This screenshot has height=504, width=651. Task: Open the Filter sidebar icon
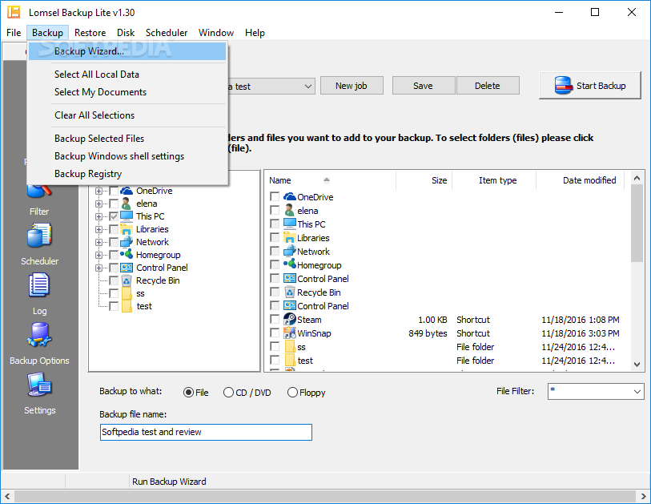39,193
